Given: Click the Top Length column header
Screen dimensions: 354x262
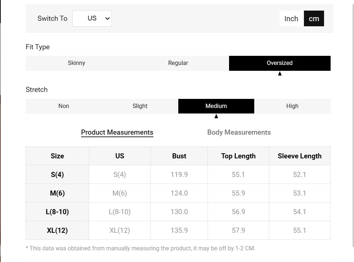Looking at the screenshot, I should 238,156.
